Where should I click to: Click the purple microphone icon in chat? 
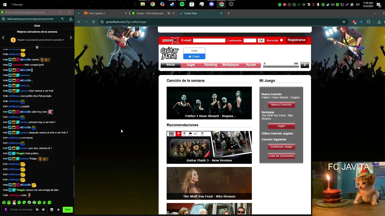coord(6,210)
